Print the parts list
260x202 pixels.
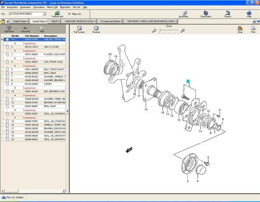pos(42,29)
